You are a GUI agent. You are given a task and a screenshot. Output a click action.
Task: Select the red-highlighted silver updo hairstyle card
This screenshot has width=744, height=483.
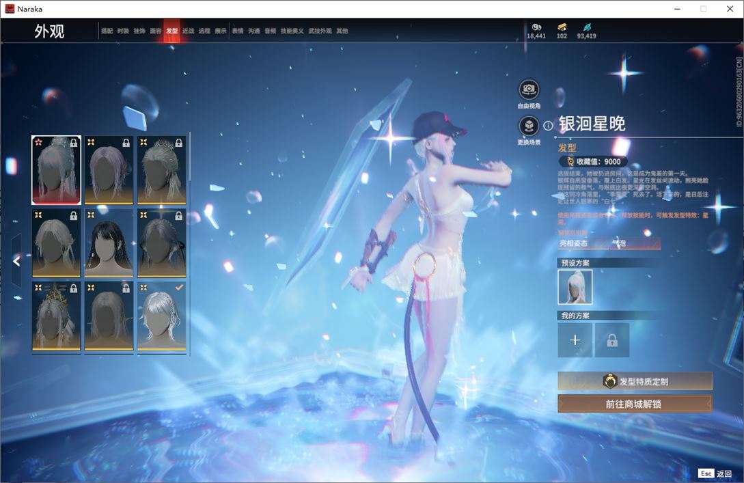[x=57, y=170]
